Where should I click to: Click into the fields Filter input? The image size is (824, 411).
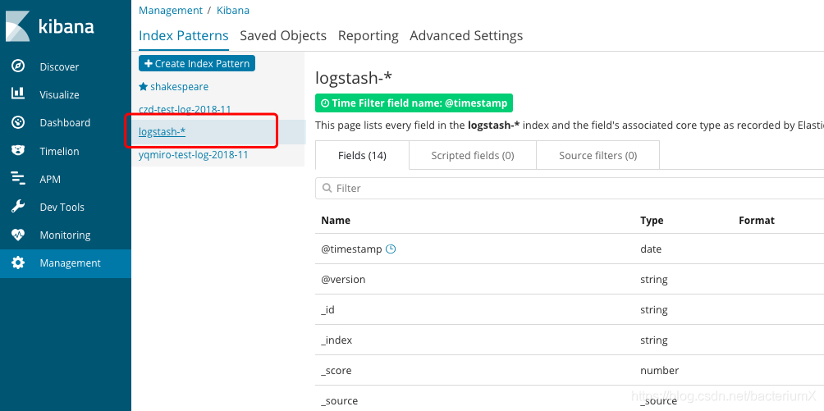coord(570,188)
